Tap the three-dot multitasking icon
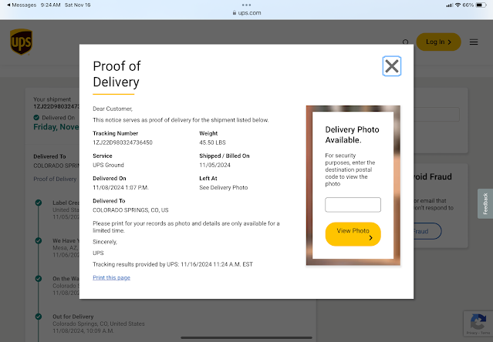 click(x=247, y=5)
